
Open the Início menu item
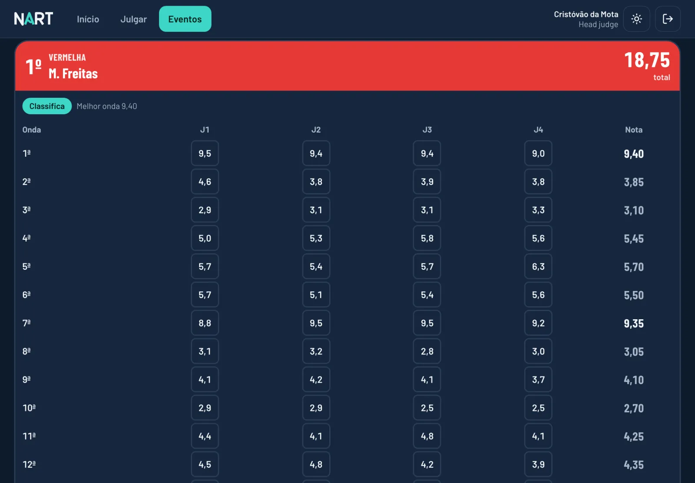(88, 19)
